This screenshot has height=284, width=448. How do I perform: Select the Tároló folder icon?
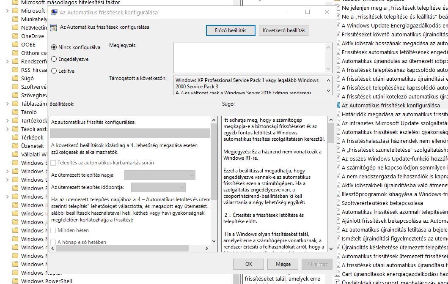[x=15, y=112]
